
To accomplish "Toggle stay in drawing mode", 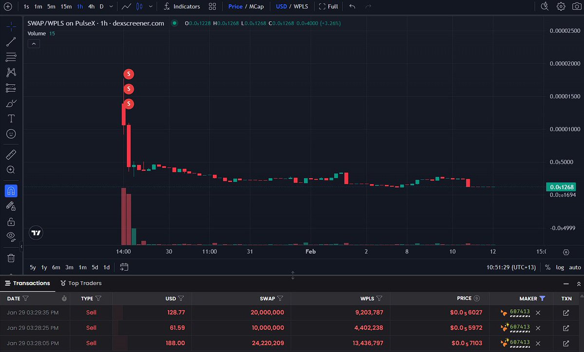I will (x=11, y=206).
